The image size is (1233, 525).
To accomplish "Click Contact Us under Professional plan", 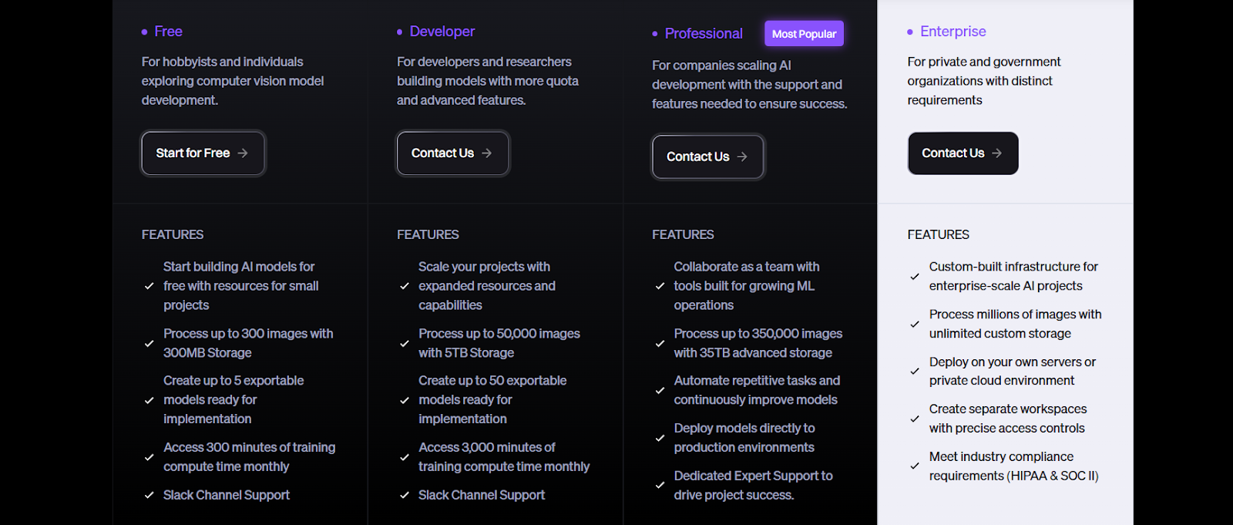I will click(x=708, y=156).
